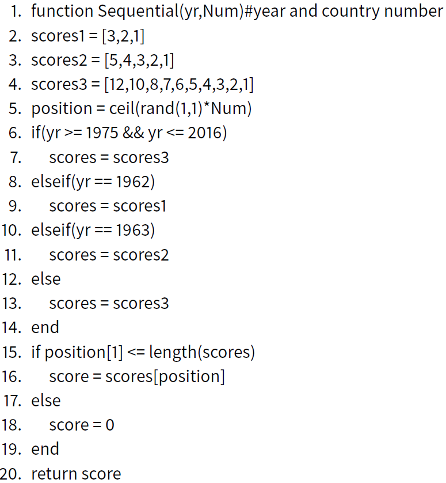Click the if yr >= 1975 condition
The height and width of the screenshot is (483, 446).
pyautogui.click(x=129, y=133)
